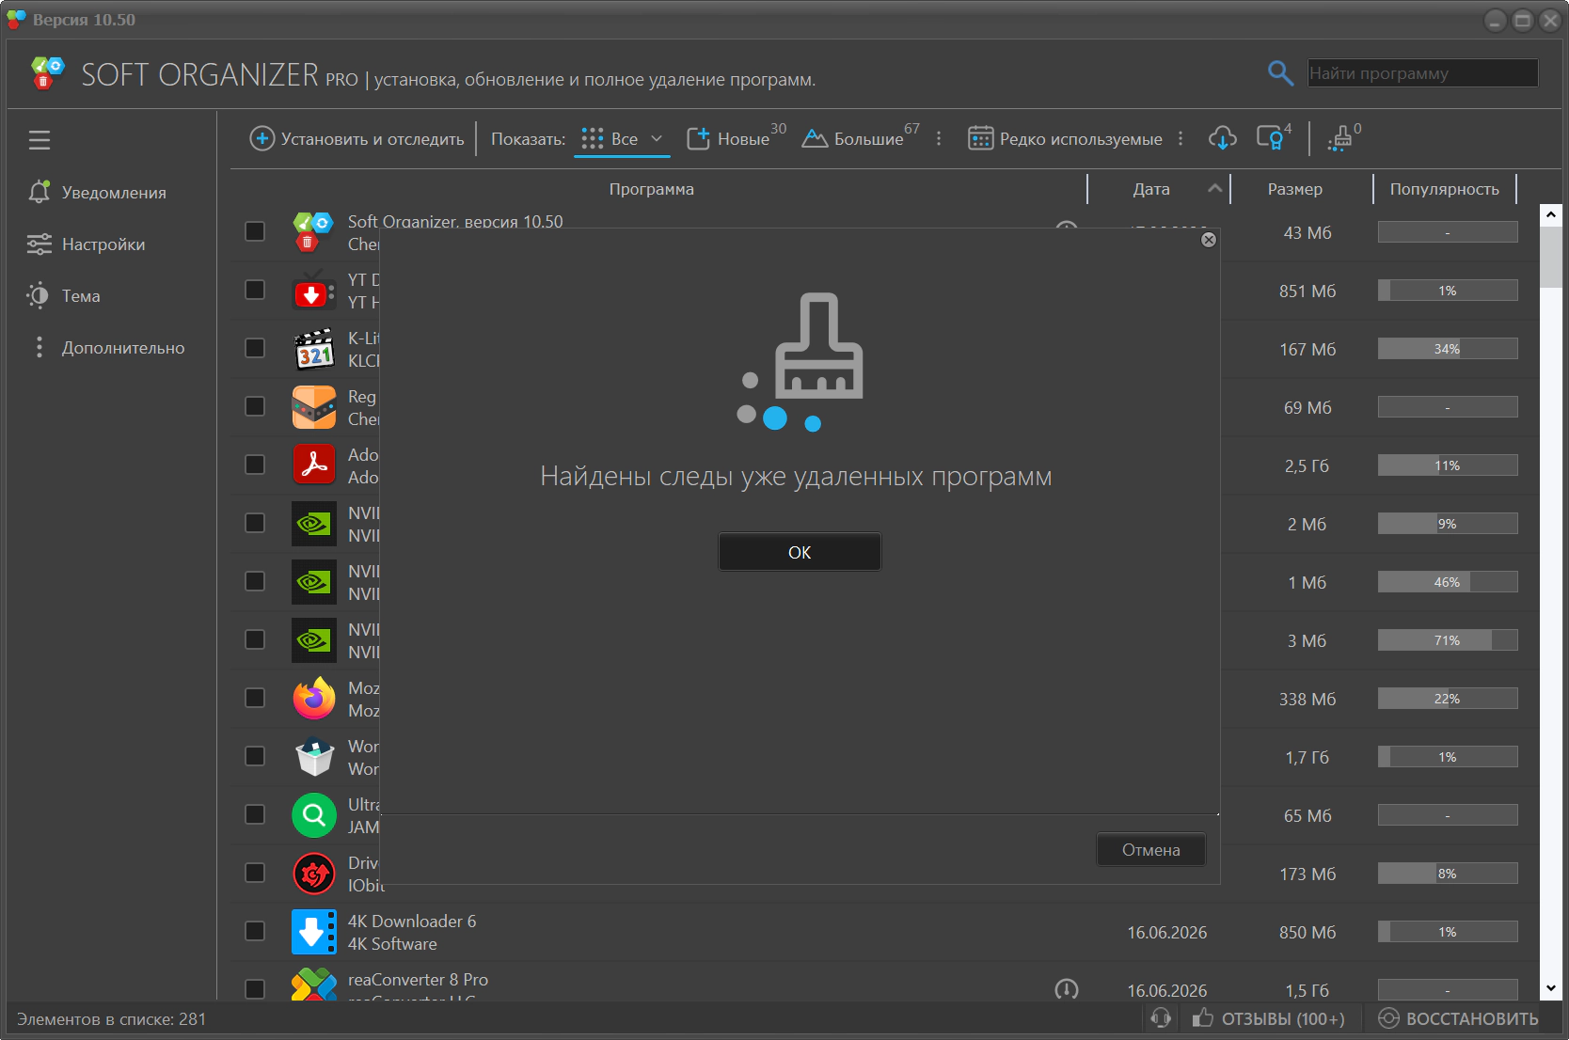Click the YT downloader red icon

click(313, 291)
